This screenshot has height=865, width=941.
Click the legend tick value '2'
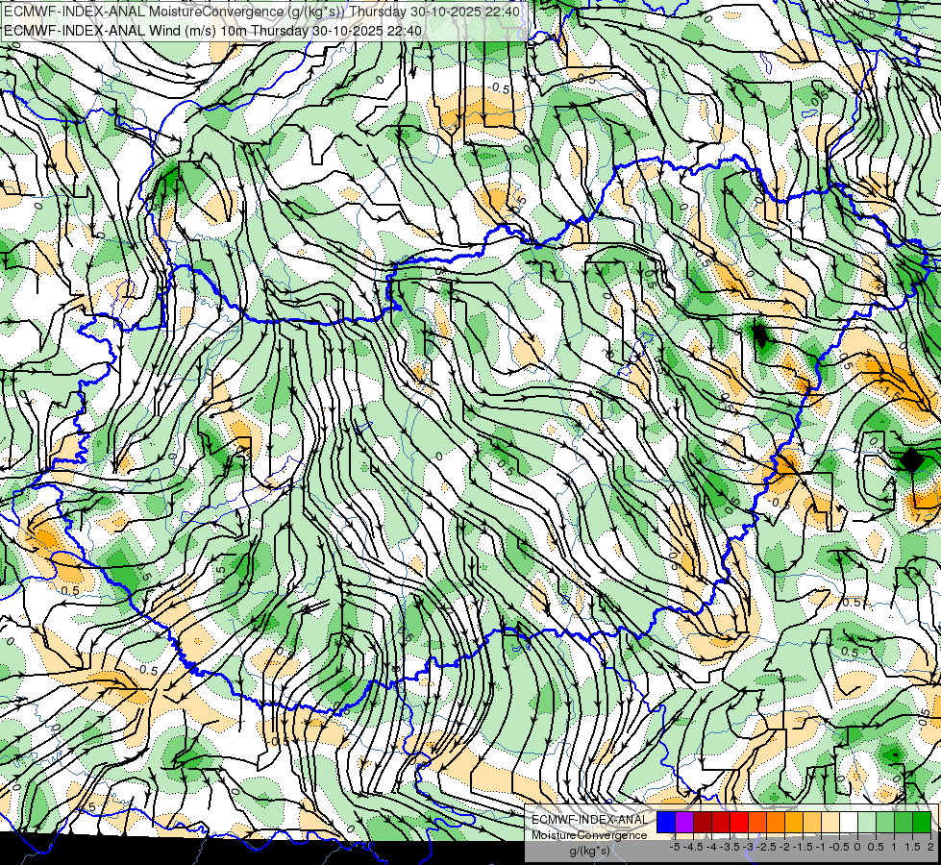click(x=930, y=847)
